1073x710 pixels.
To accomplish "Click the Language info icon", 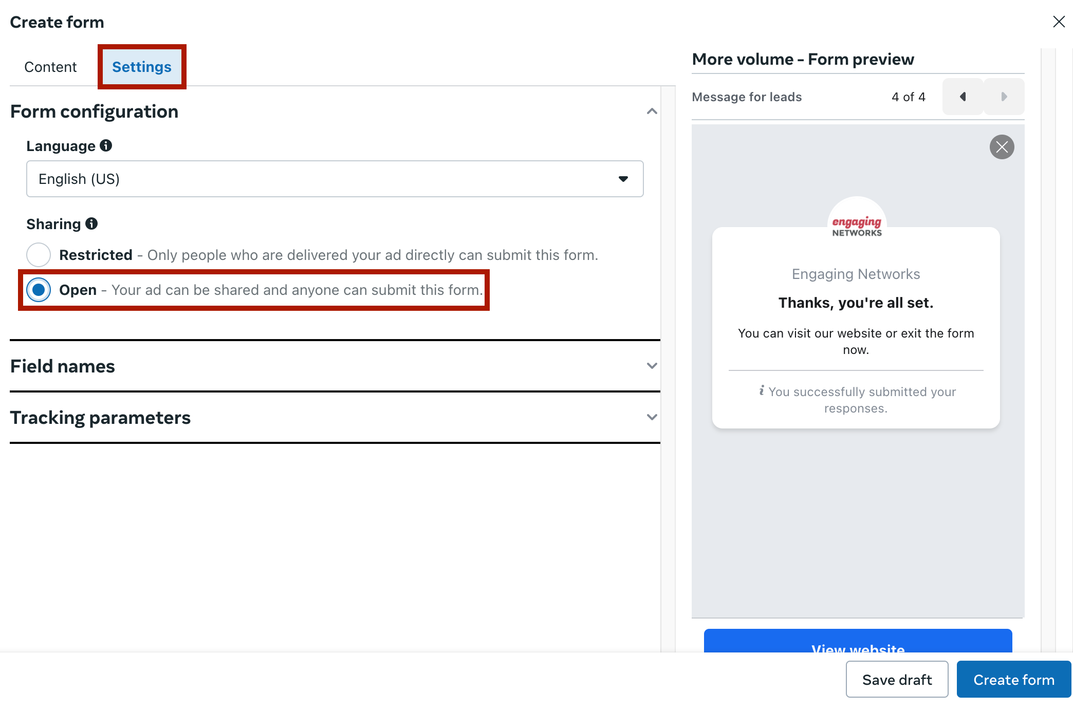I will tap(106, 146).
